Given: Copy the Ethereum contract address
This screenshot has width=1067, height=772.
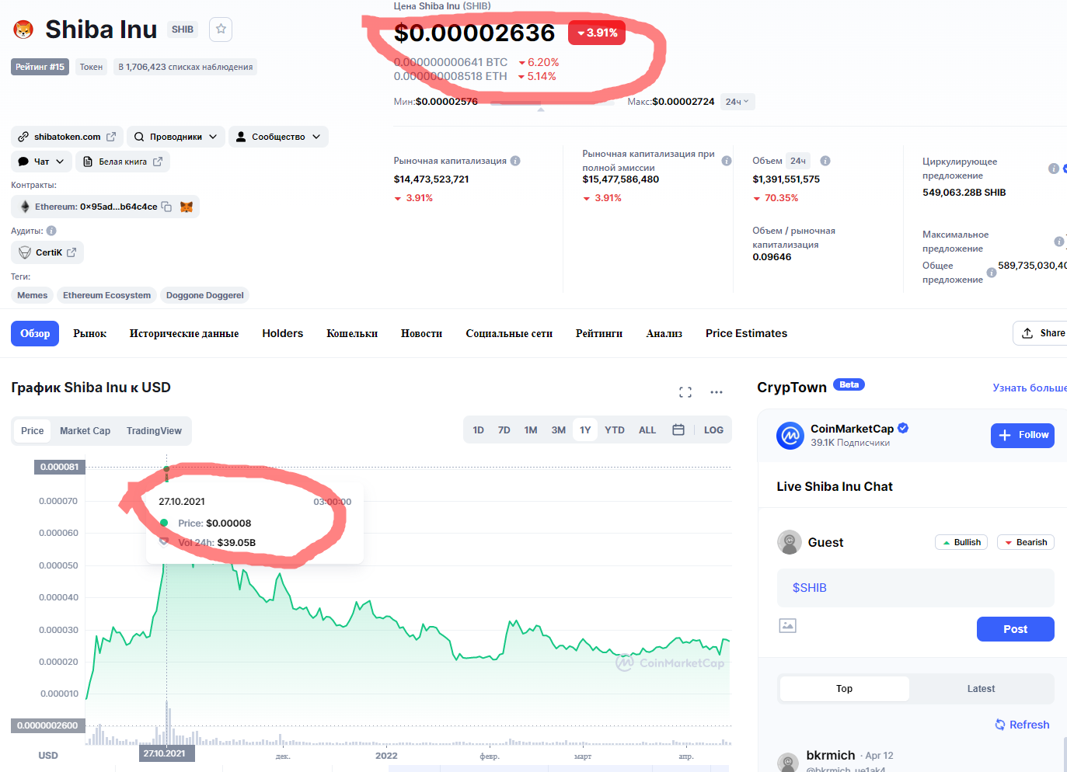Looking at the screenshot, I should [x=166, y=207].
